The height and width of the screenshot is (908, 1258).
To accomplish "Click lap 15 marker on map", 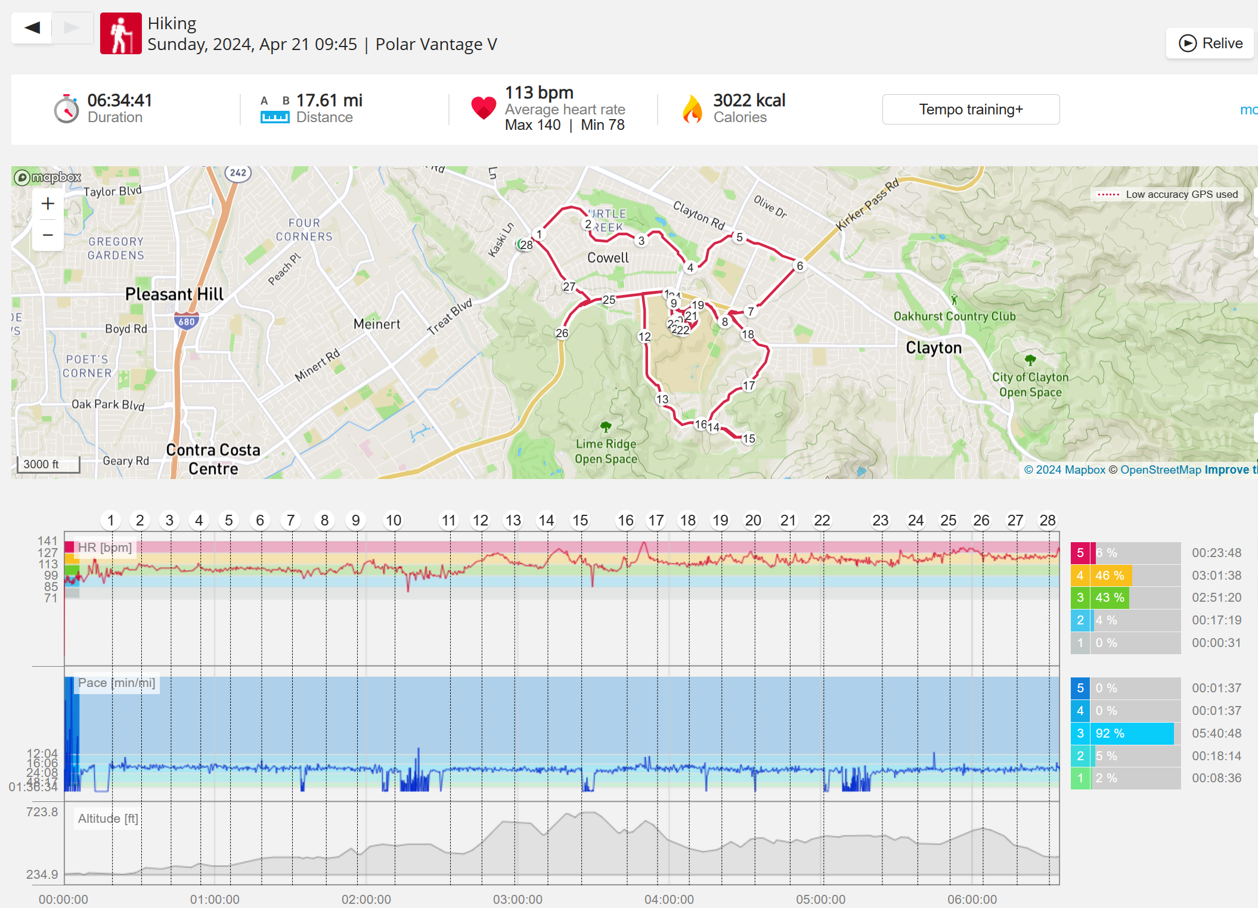I will (749, 439).
